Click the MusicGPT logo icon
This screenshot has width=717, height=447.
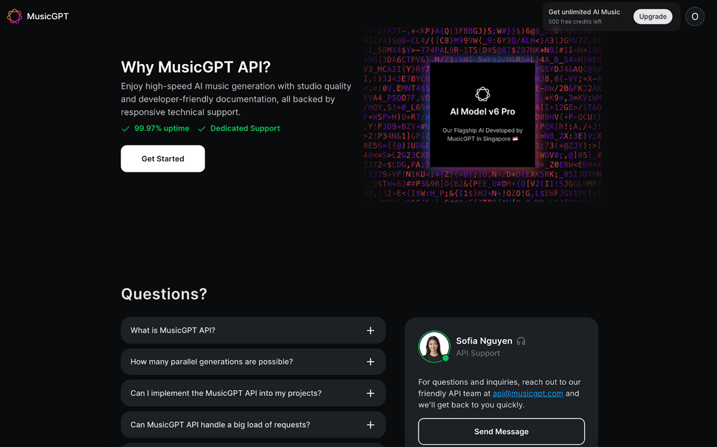15,16
